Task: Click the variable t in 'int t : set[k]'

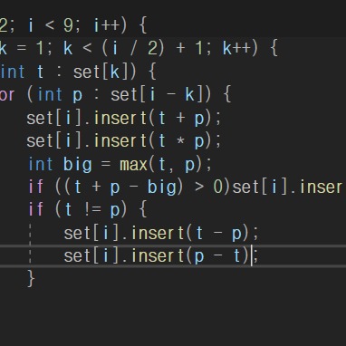Action: [40, 72]
